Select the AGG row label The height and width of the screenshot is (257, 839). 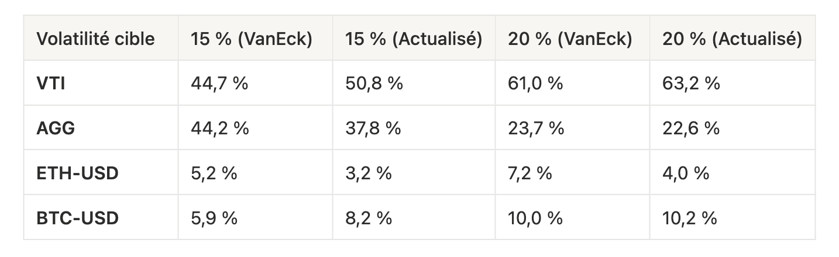[101, 127]
